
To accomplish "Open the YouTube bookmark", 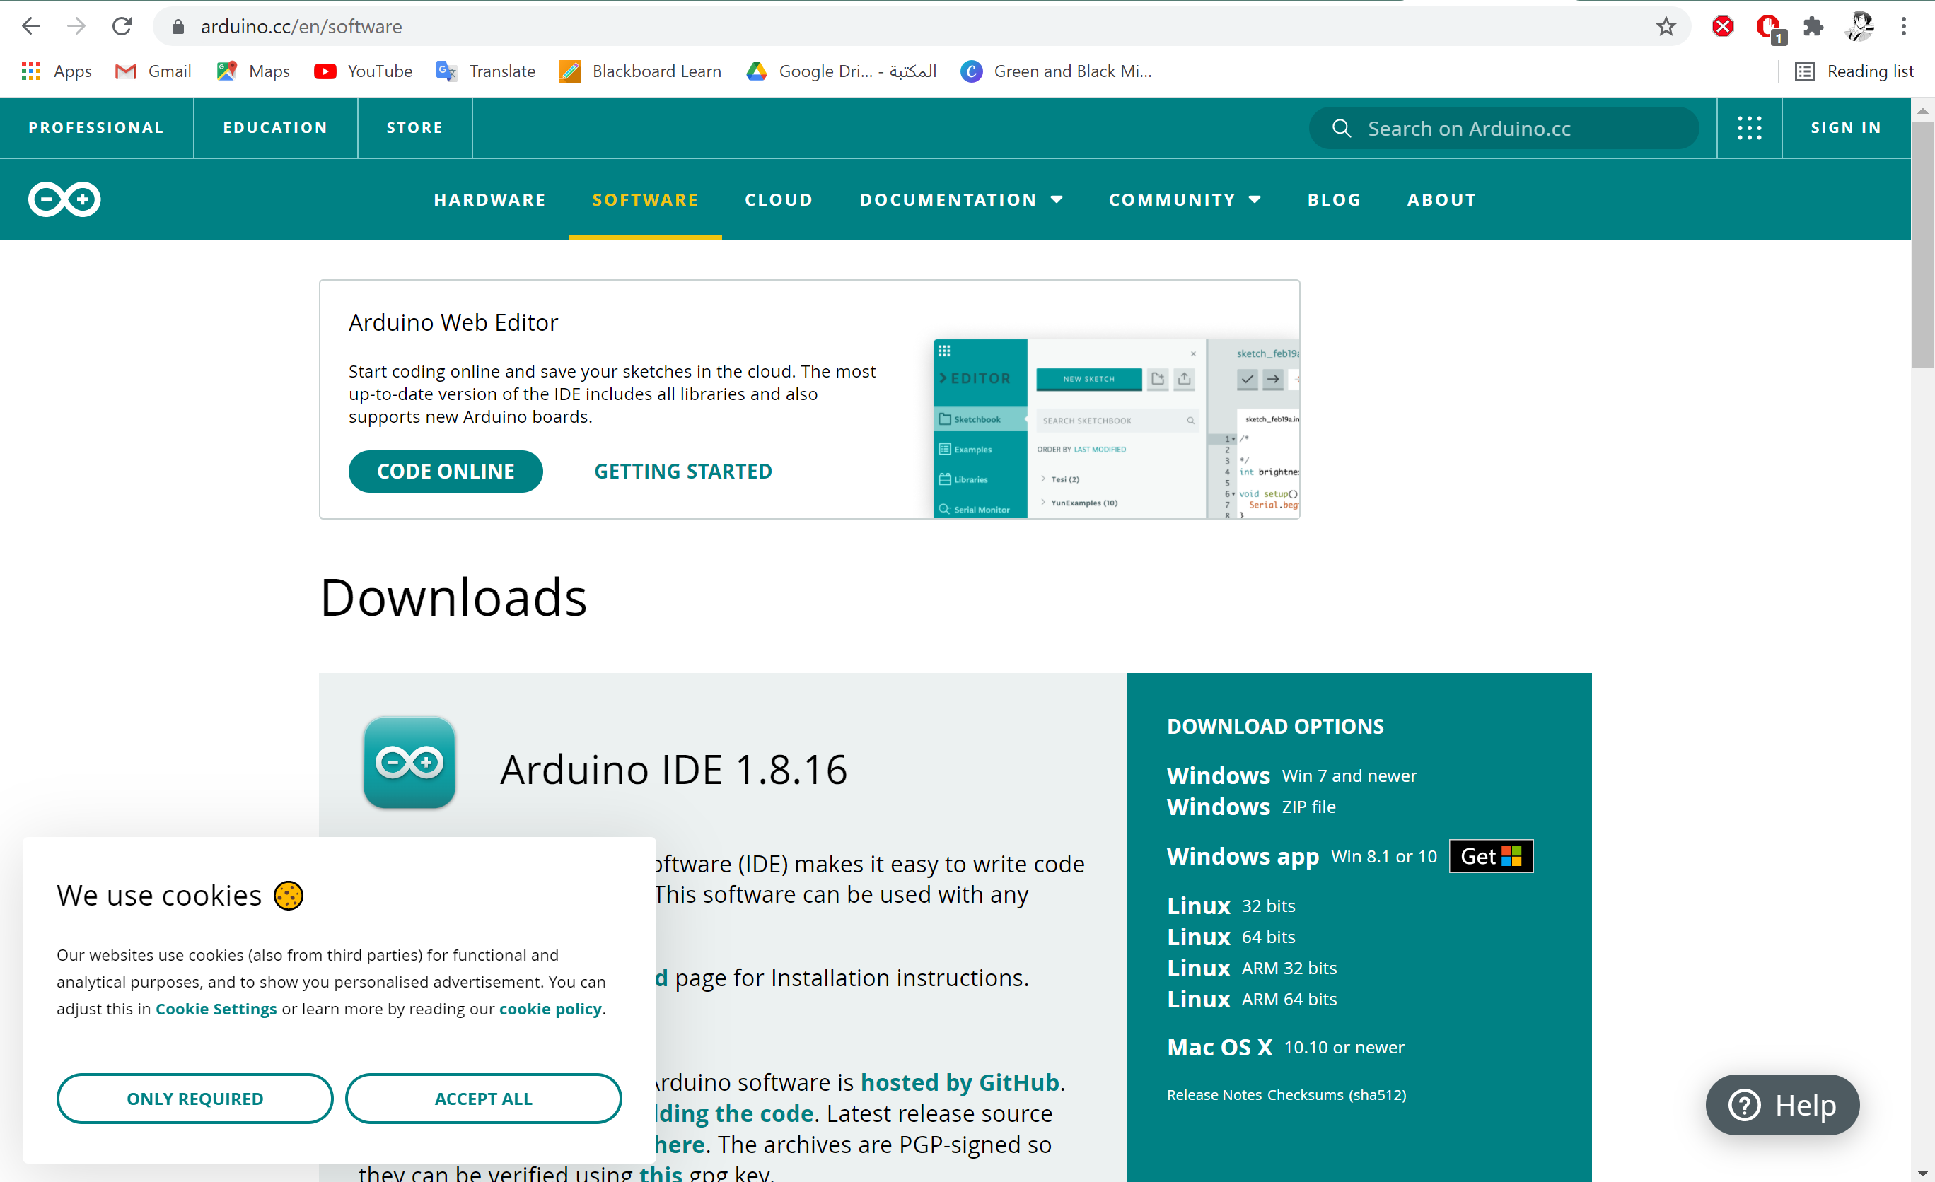I will pos(363,71).
